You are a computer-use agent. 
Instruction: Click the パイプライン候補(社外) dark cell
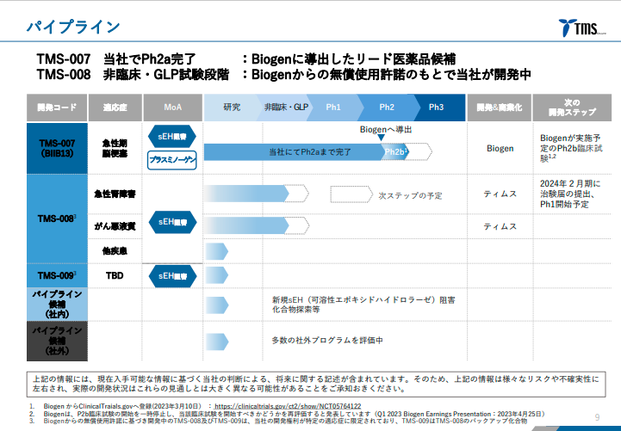coord(58,340)
